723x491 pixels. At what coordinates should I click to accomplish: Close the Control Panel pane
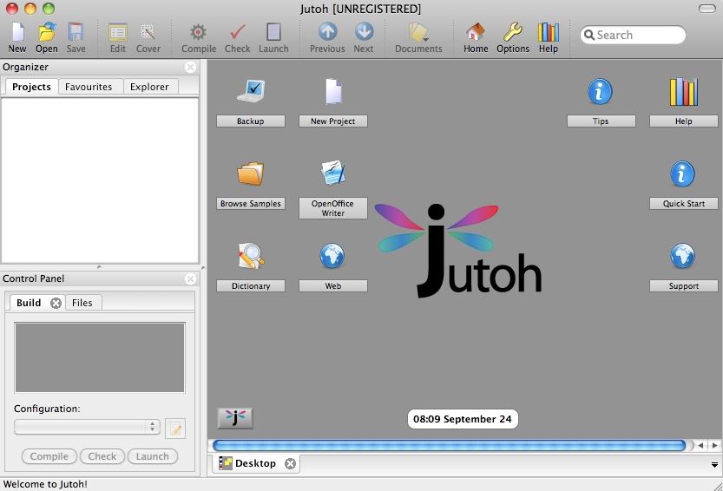click(x=190, y=278)
